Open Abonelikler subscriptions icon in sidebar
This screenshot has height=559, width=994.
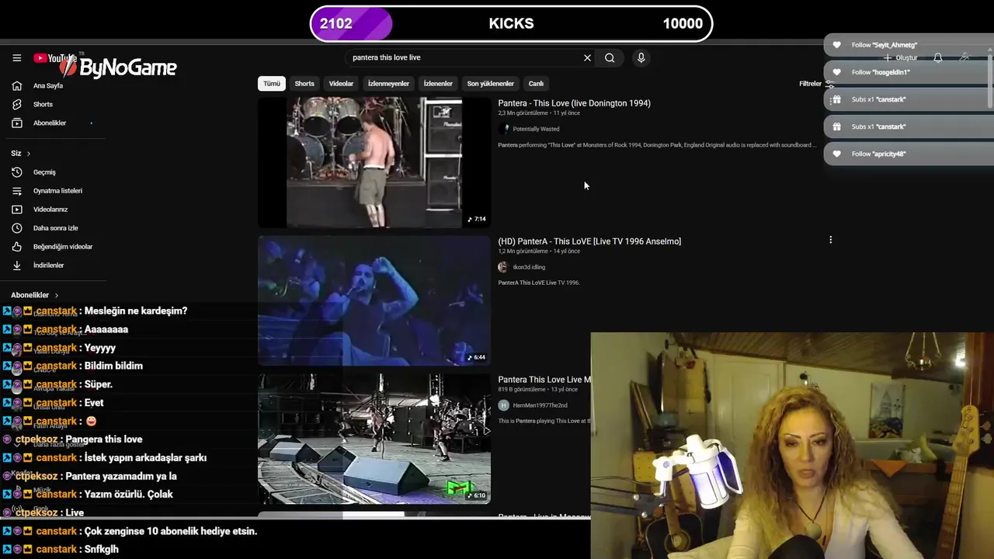[17, 123]
